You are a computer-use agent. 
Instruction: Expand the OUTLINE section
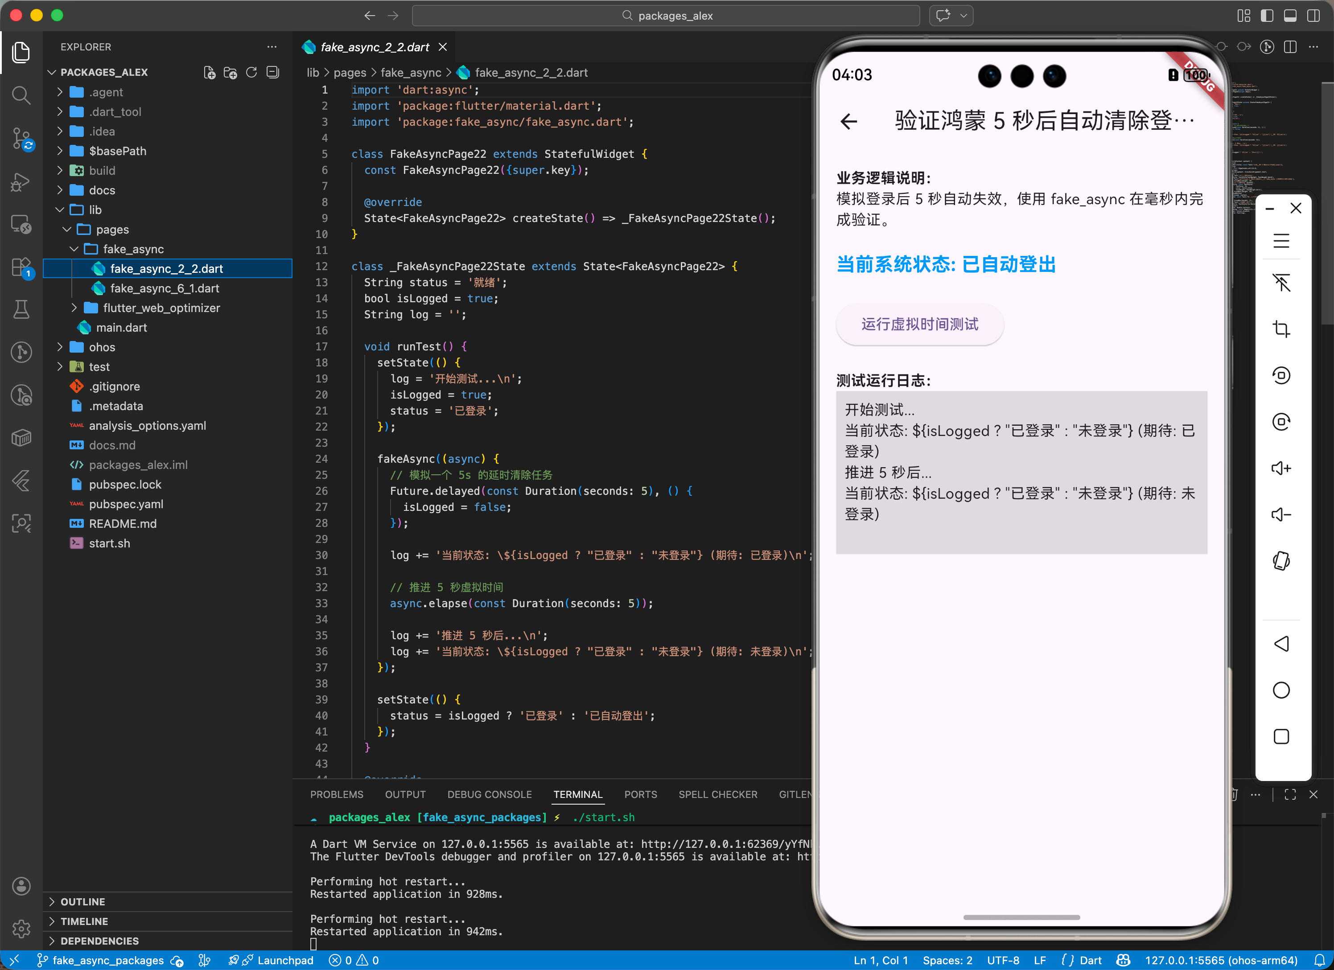[x=83, y=902]
